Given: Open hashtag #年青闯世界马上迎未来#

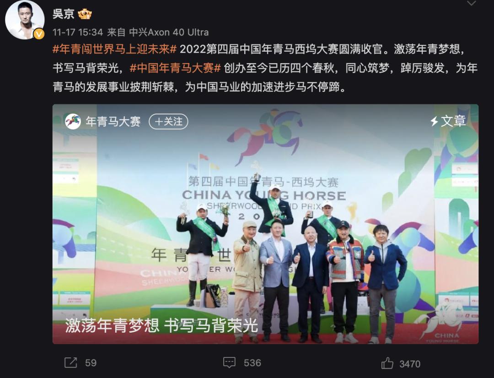Looking at the screenshot, I should [x=114, y=49].
